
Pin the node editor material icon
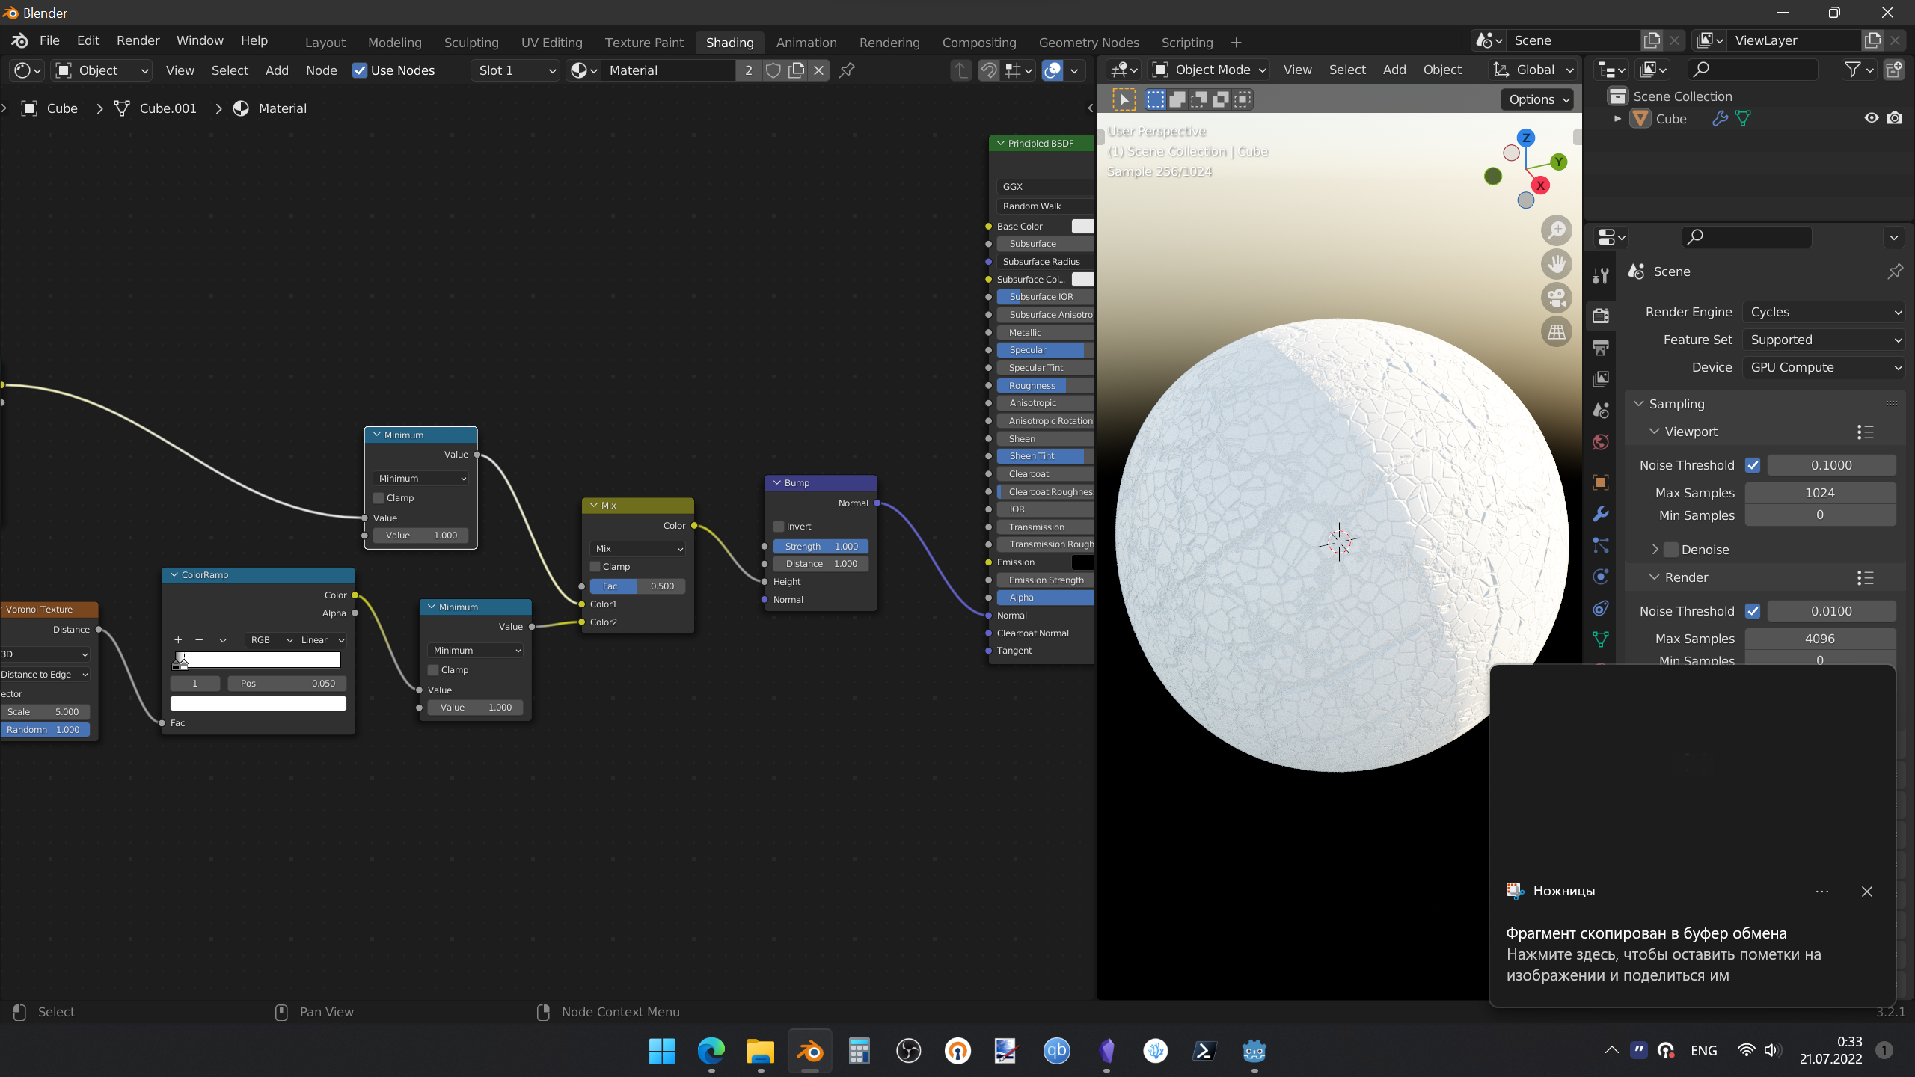[x=847, y=70]
